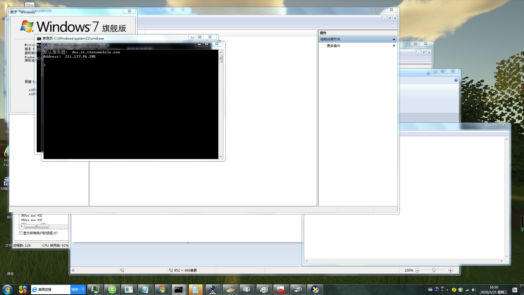Click the Windows Start orb
Viewport: 524px width, 295px height.
coord(7,290)
